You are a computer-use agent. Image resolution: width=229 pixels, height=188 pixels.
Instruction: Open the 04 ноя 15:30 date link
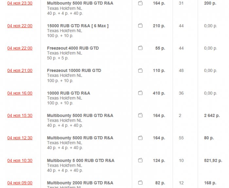pyautogui.click(x=20, y=115)
